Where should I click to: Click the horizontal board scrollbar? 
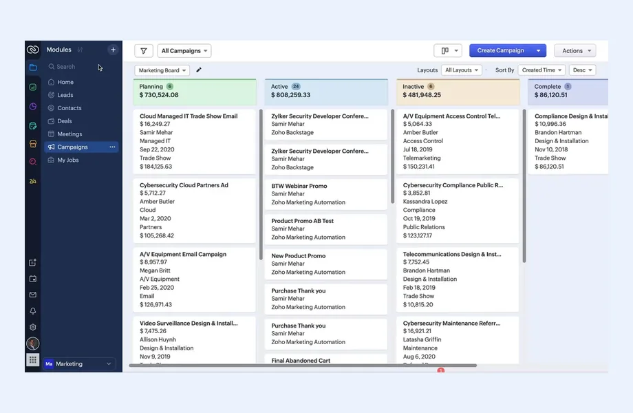coord(303,366)
